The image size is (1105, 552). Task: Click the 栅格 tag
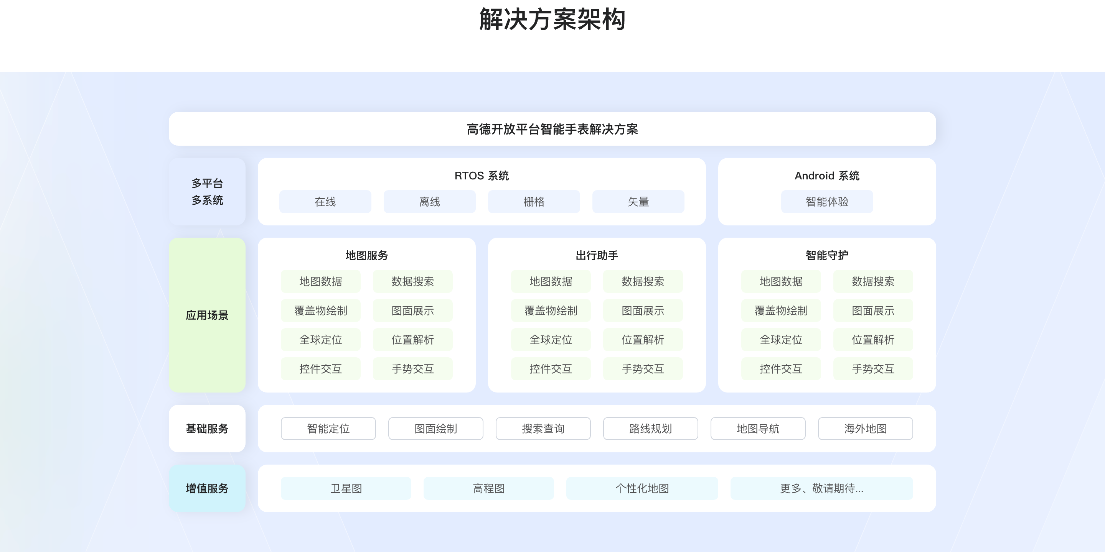click(534, 201)
